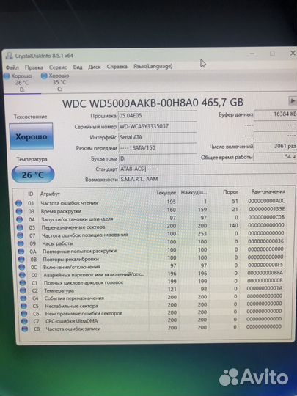Select the Частота ошибок чтения row text

click(x=69, y=203)
